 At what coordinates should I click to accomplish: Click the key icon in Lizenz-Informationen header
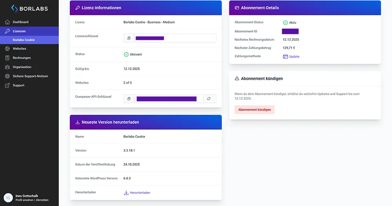coord(78,8)
